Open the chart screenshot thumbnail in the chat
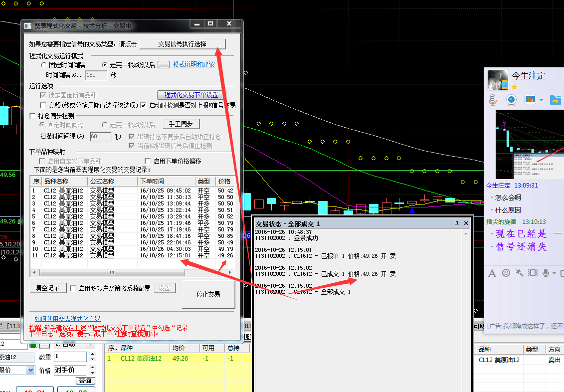Viewport: 564px width, 392px height. tap(530, 145)
